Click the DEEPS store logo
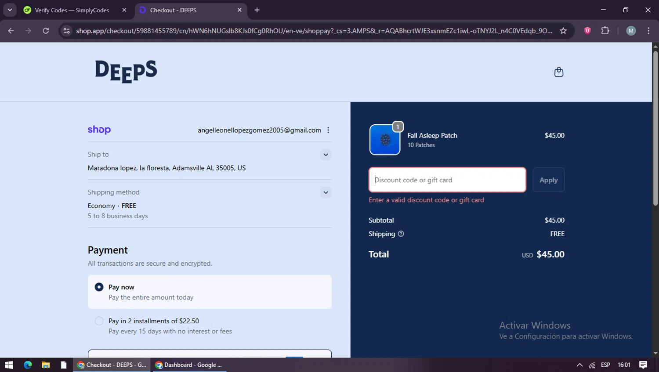Viewport: 659px width, 372px height. (126, 72)
